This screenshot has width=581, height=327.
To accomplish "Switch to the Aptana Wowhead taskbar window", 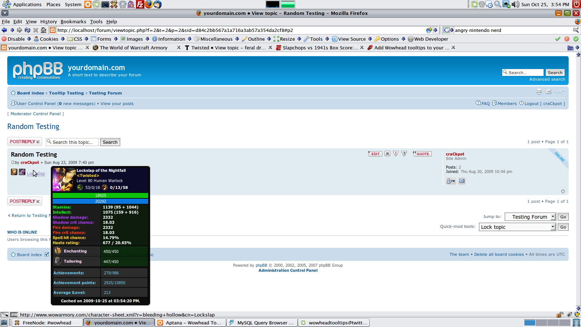I will (x=191, y=323).
